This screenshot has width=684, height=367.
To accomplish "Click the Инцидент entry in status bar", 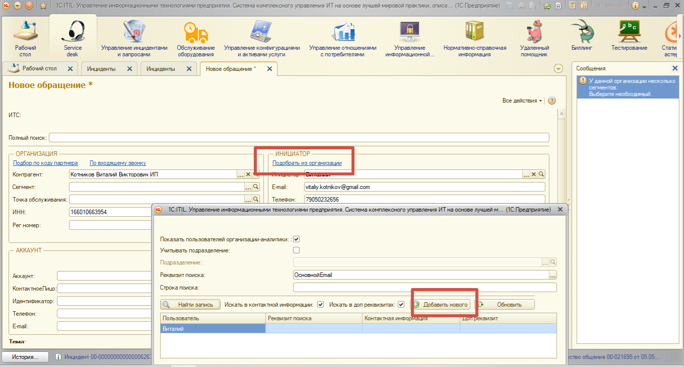I will tap(103, 357).
